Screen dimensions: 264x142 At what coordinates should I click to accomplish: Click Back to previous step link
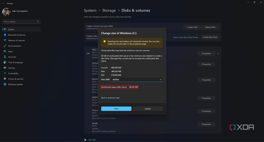click(110, 98)
